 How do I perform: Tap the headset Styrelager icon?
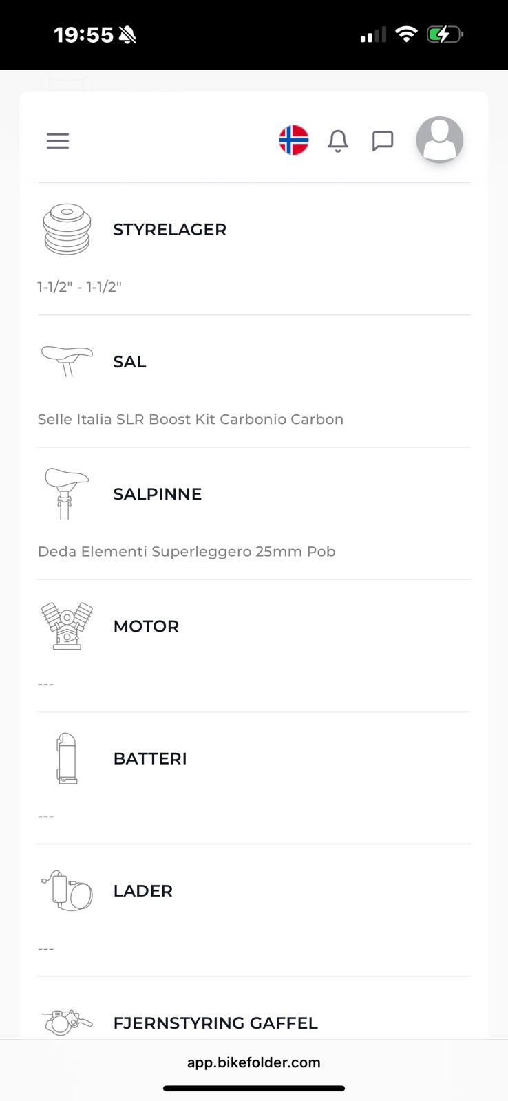67,229
